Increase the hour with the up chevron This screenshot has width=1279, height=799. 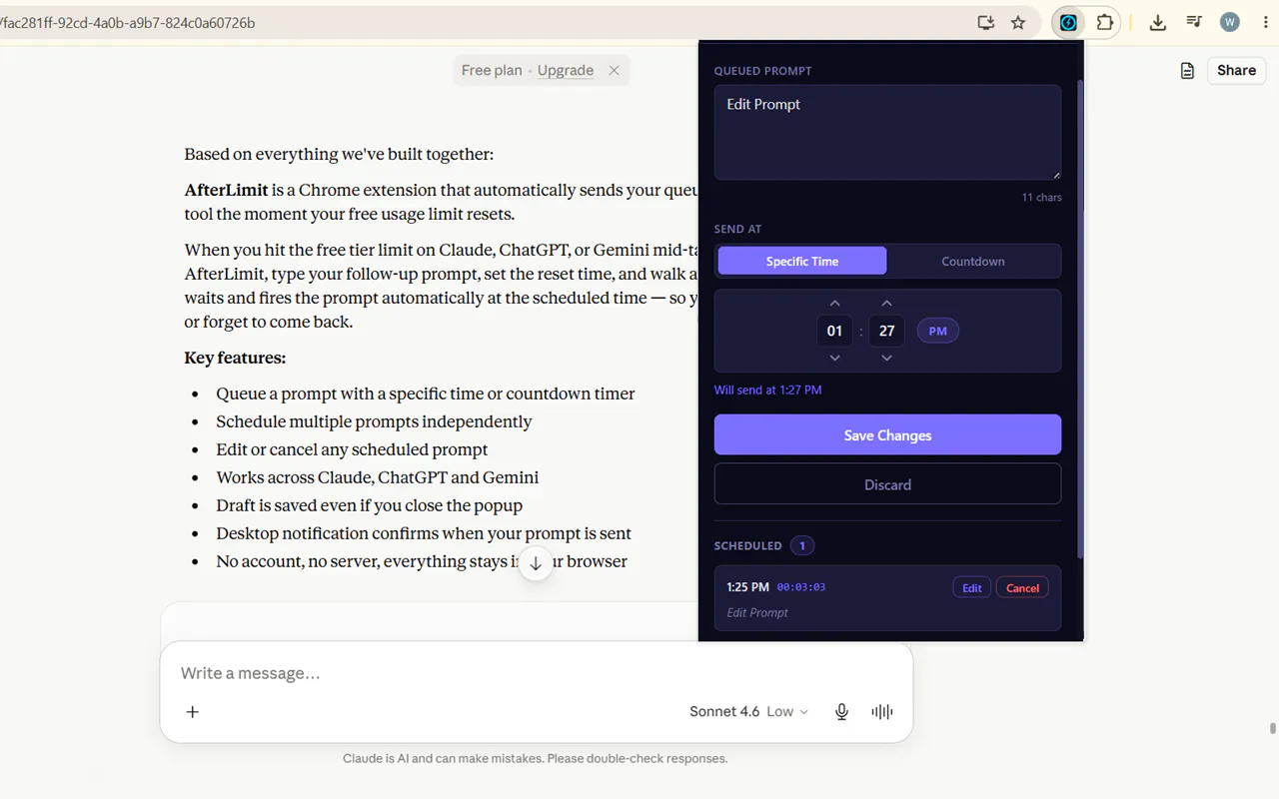click(835, 304)
